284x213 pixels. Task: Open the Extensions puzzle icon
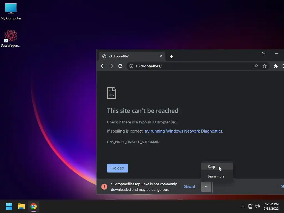coord(275,66)
